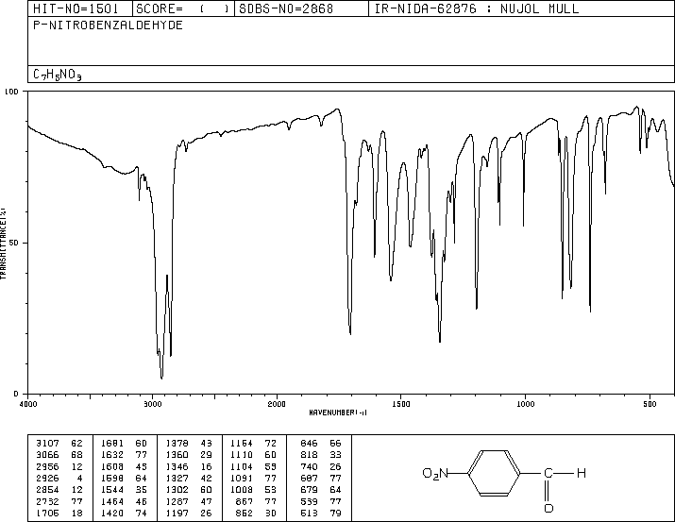Click the 1464 peak table entry
The image size is (675, 522).
tap(124, 501)
